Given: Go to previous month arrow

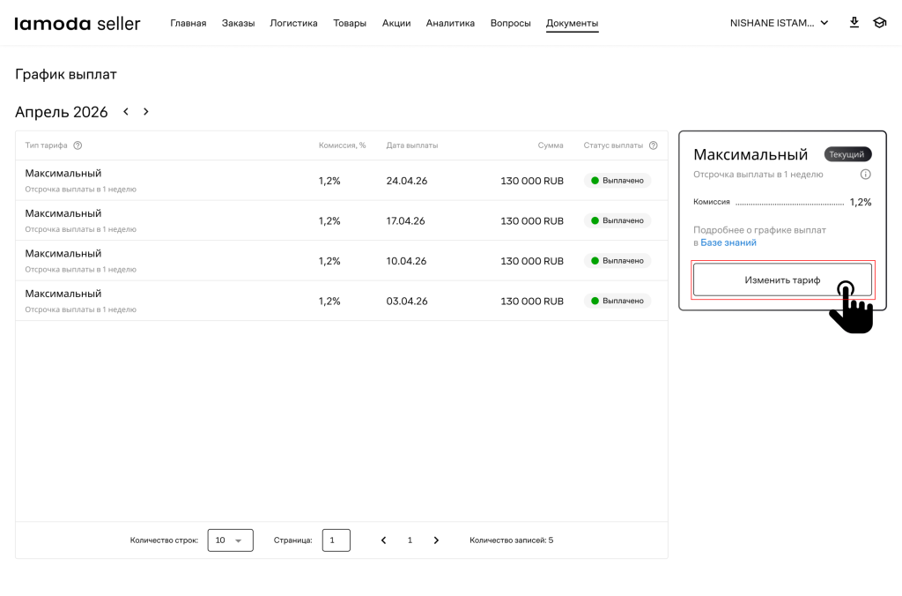Looking at the screenshot, I should pyautogui.click(x=126, y=112).
